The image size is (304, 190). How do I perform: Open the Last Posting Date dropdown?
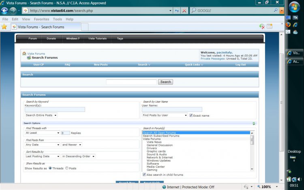(42, 156)
